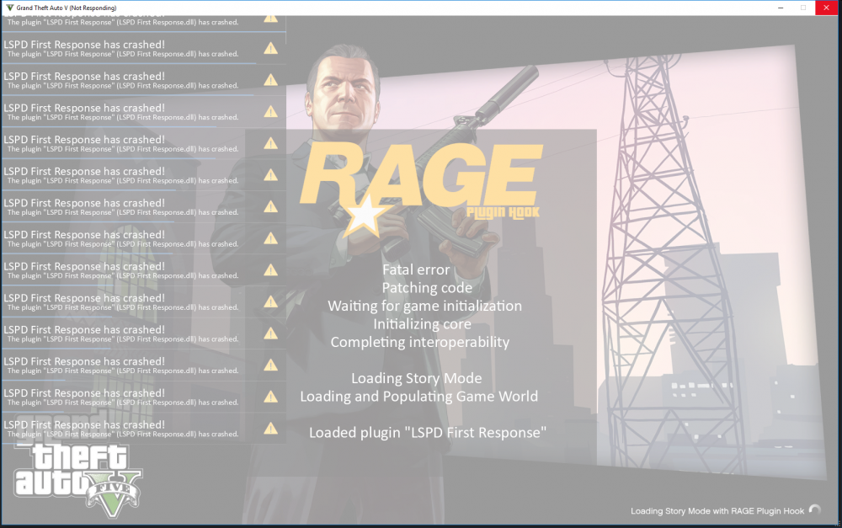Viewport: 842px width, 528px height.
Task: Click the warning icon next to the fifth crash entry
Action: click(x=270, y=143)
